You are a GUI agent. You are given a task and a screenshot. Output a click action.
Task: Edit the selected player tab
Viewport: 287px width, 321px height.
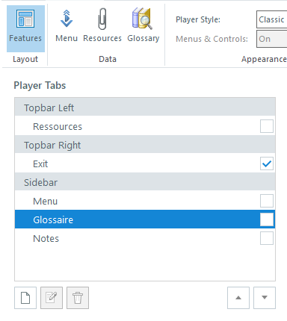(x=52, y=298)
